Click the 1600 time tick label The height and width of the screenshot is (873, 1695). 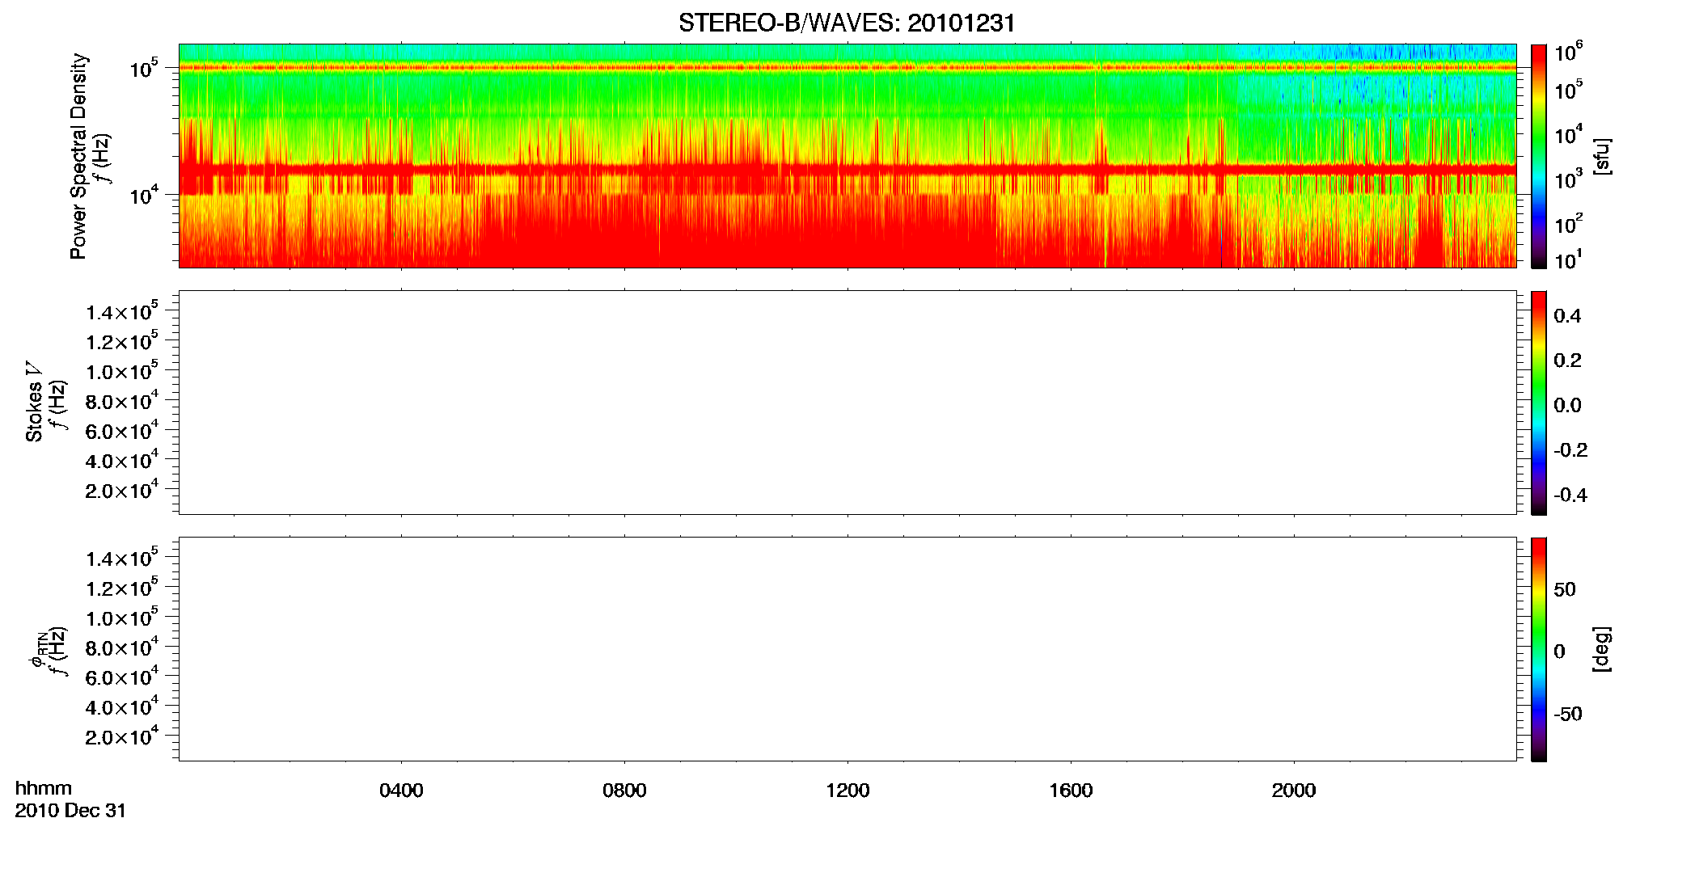pos(1071,791)
